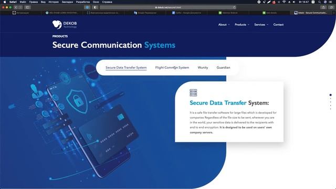Click the Siri icon in menu bar
The image size is (336, 189).
pyautogui.click(x=325, y=2)
